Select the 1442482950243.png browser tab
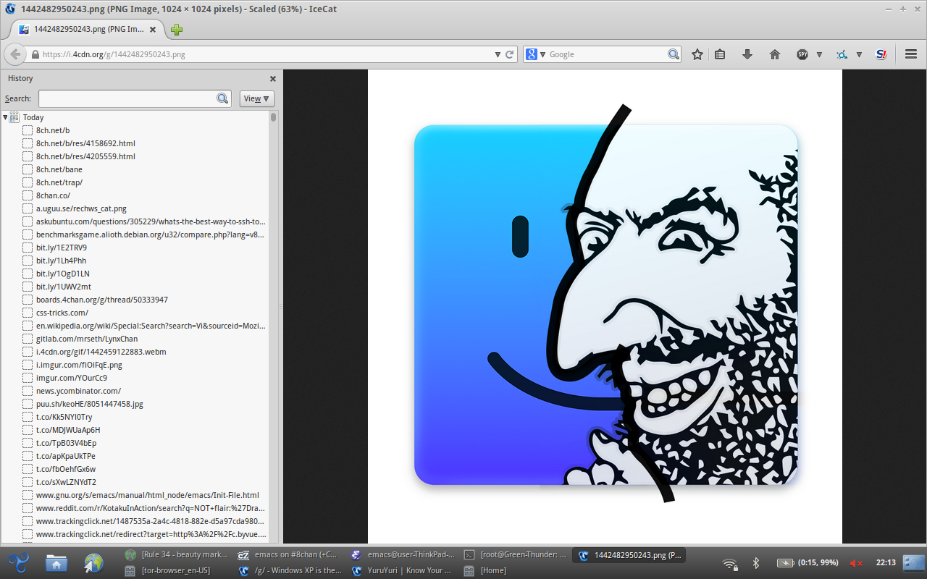The width and height of the screenshot is (927, 579). pos(88,30)
